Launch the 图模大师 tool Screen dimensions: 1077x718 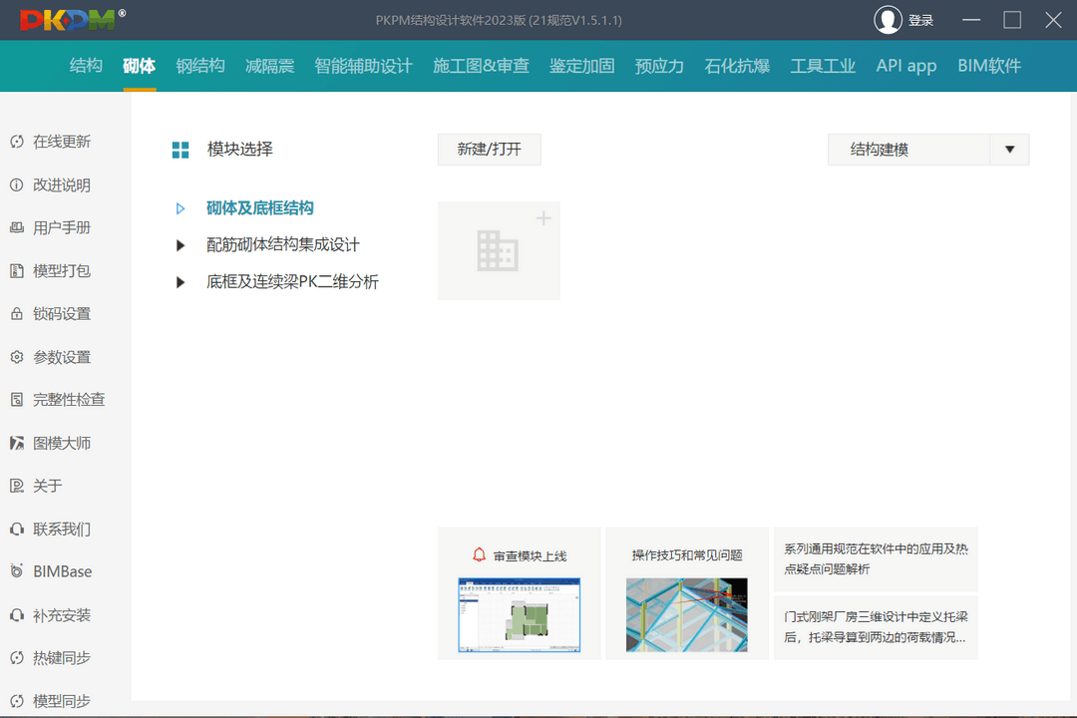coord(60,442)
